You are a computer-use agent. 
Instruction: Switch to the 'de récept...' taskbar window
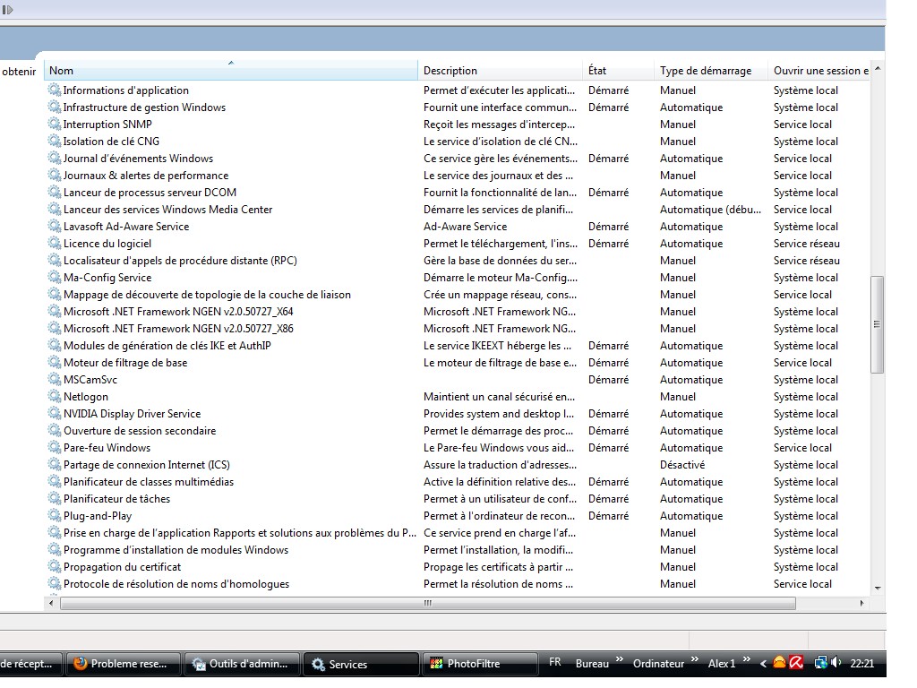click(30, 664)
